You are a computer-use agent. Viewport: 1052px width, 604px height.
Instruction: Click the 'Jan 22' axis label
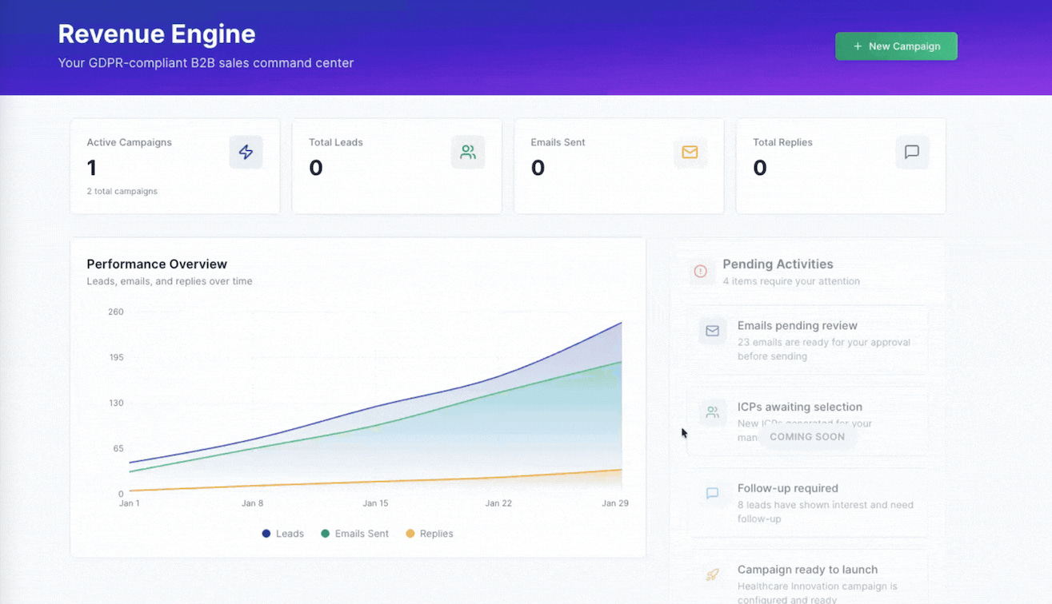click(498, 503)
